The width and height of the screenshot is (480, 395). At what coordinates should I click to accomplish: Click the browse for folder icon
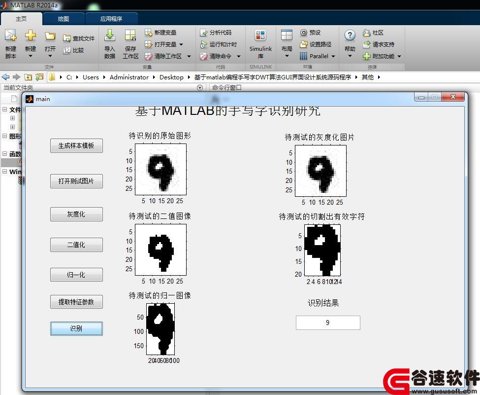point(39,77)
